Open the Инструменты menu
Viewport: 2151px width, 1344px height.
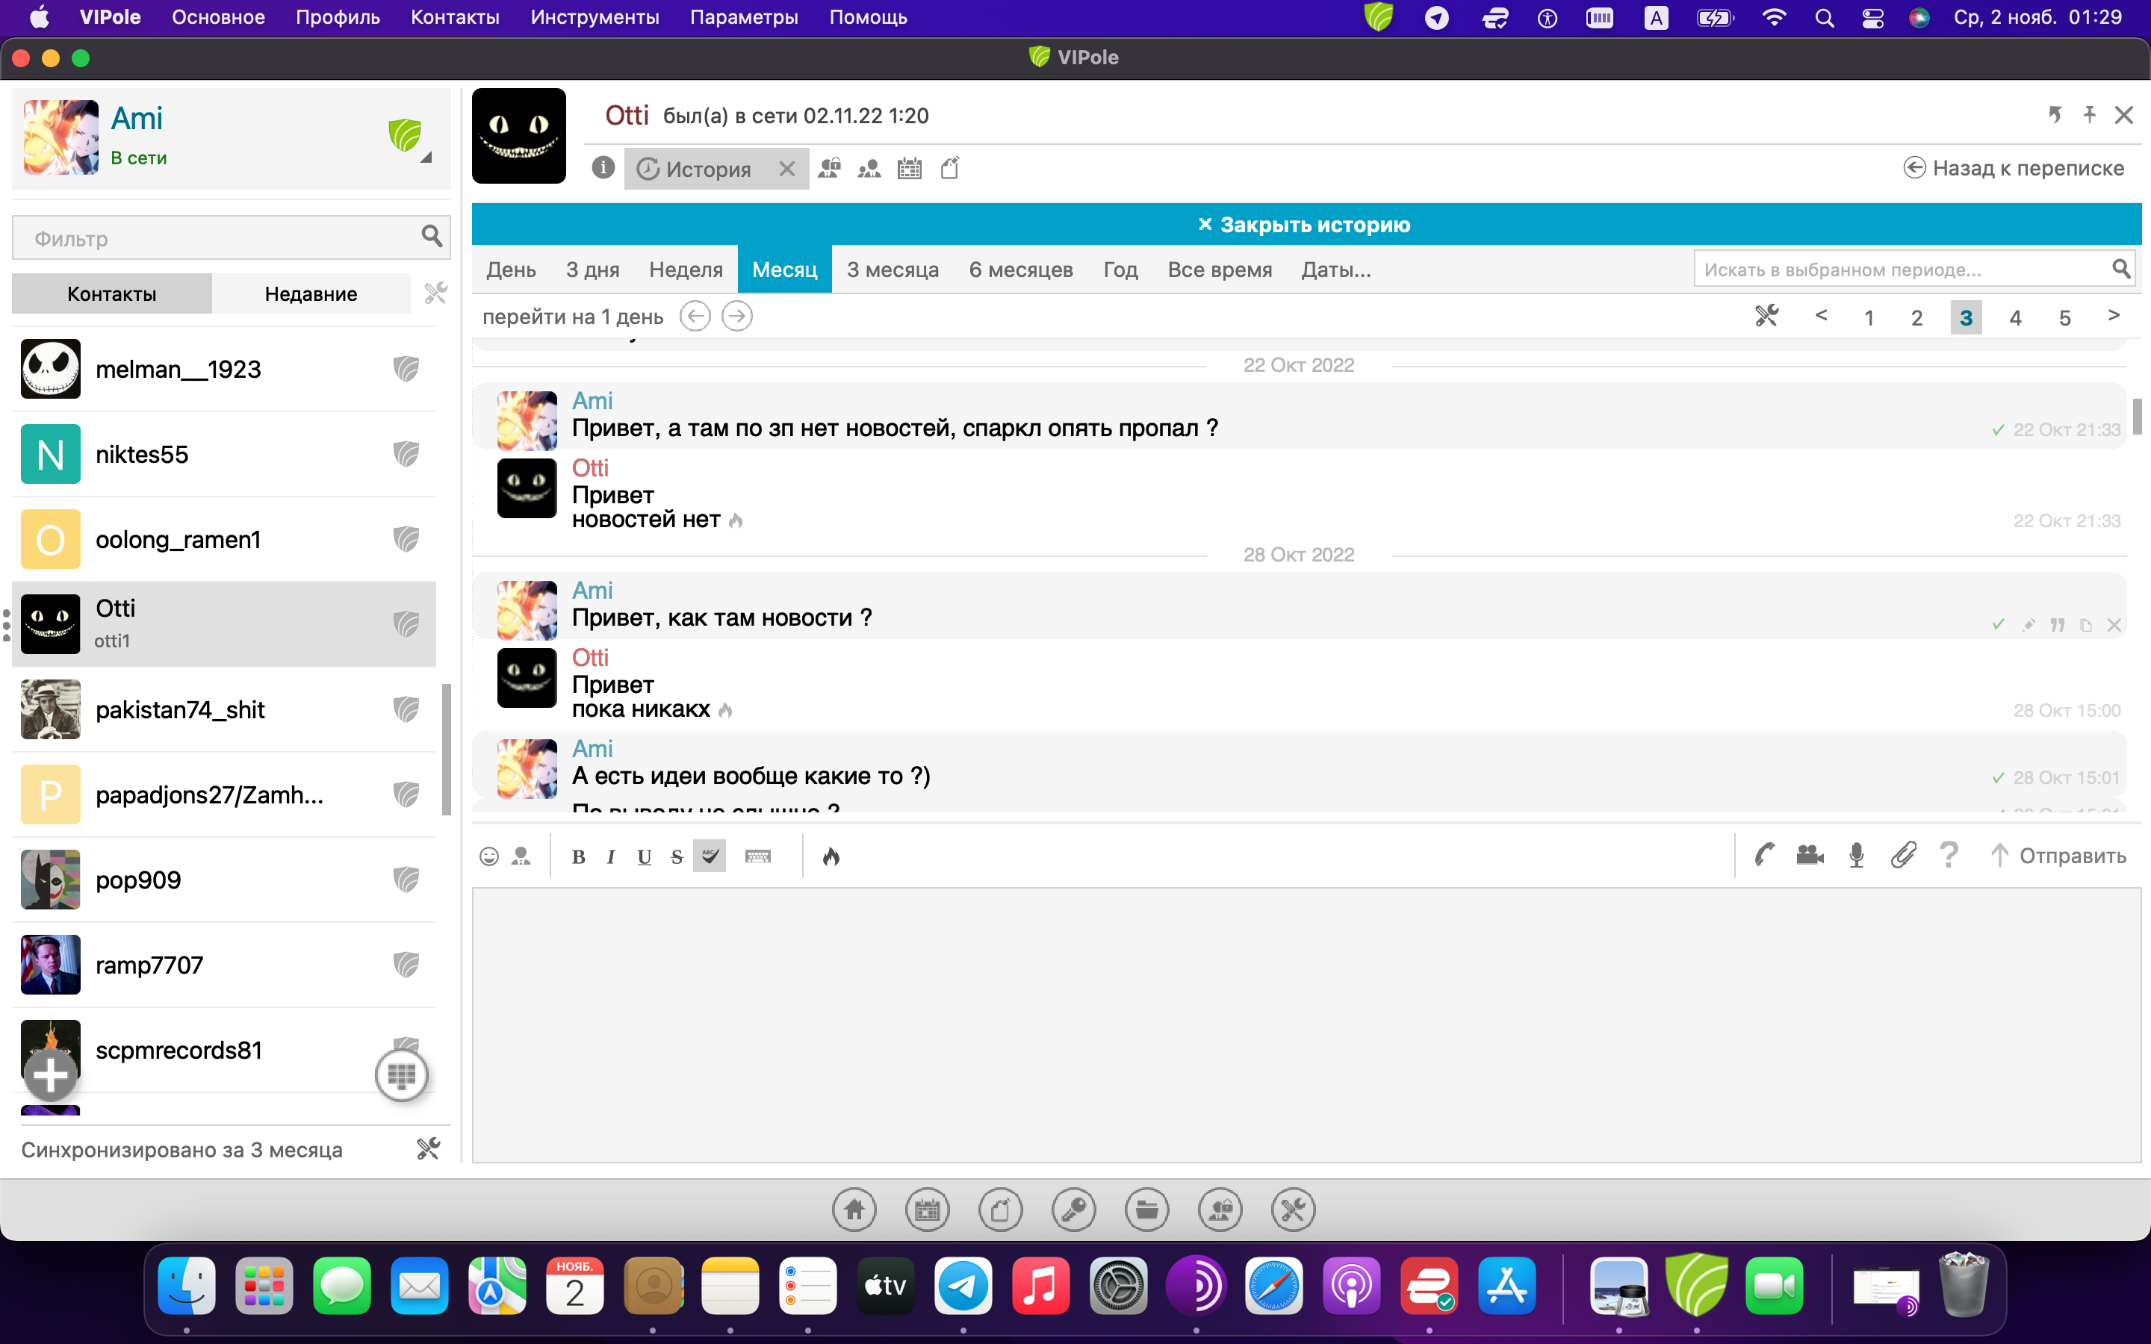(595, 17)
